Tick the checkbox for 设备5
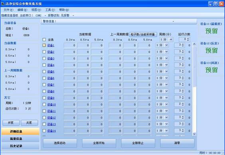225x155 pixels. click(44, 72)
